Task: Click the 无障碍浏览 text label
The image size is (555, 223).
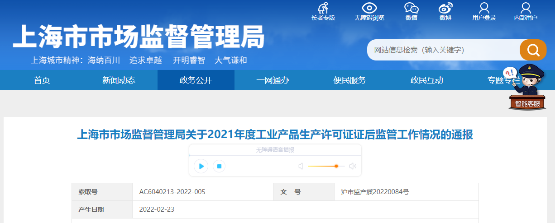Action: [x=369, y=18]
